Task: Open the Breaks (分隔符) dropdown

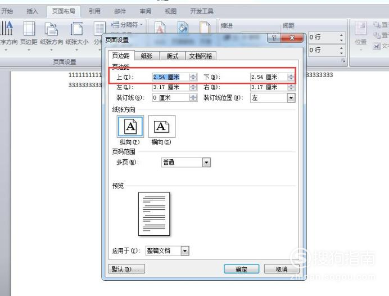Action: [x=127, y=25]
